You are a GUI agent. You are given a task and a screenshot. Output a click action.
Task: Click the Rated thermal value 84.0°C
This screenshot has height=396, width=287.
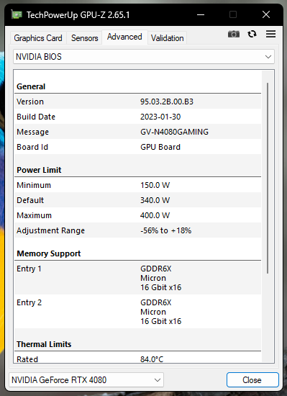(152, 359)
